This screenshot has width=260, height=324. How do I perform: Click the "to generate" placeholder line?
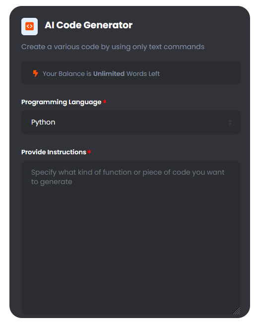coord(52,182)
